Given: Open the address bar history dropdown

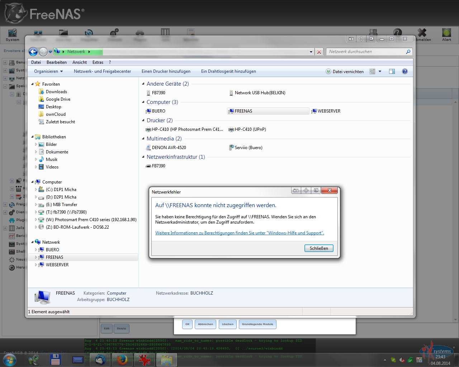Looking at the screenshot, I should click(x=311, y=52).
